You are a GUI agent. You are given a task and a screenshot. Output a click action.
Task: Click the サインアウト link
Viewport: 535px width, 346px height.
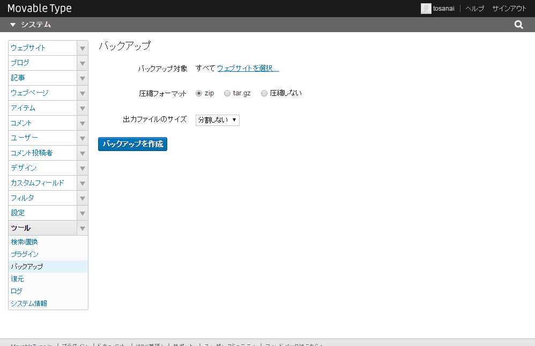point(509,9)
